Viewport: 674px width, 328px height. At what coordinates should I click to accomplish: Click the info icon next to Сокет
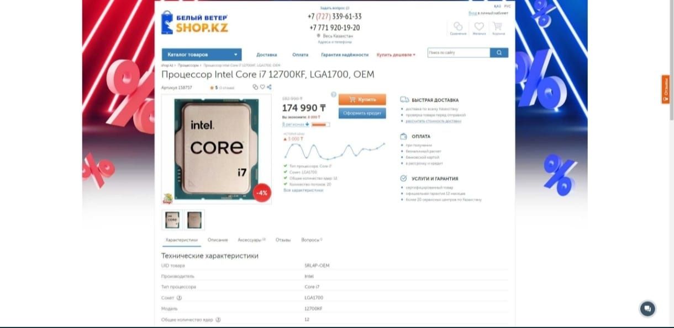click(x=179, y=298)
